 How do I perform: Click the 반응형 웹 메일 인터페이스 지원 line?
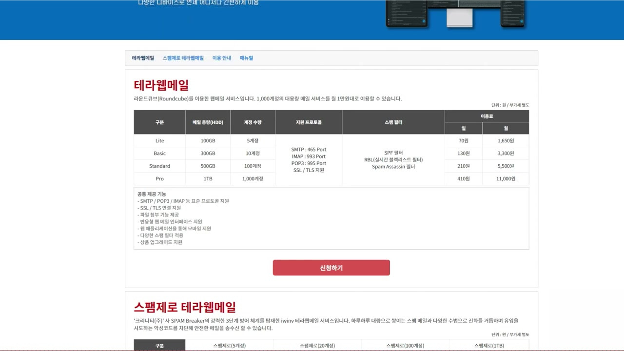pyautogui.click(x=170, y=221)
